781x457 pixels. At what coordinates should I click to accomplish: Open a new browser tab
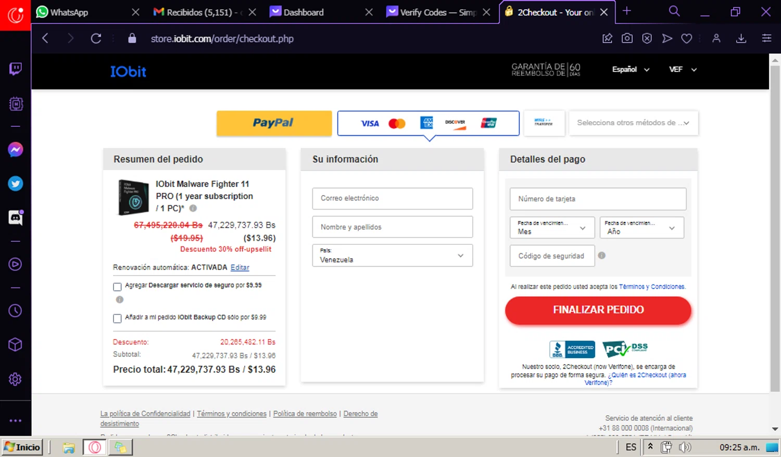[x=627, y=11]
